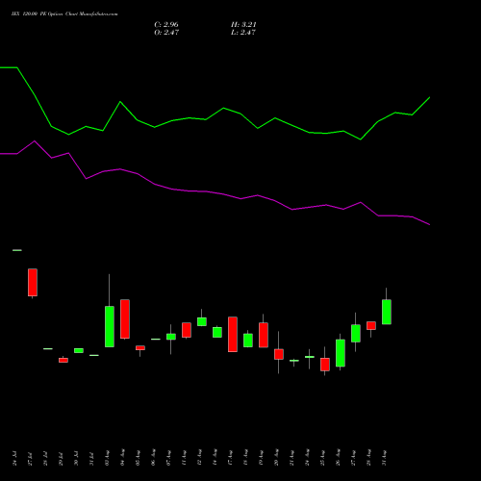Click the '20 Aug' date axis label
The width and height of the screenshot is (481, 481).
[x=276, y=458]
